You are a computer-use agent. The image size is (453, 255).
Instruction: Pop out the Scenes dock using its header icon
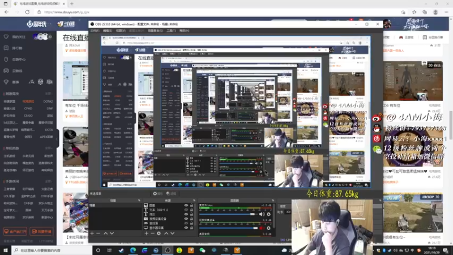[139, 201]
